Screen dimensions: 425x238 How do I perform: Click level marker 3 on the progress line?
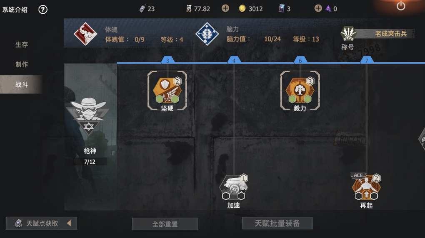point(167,60)
